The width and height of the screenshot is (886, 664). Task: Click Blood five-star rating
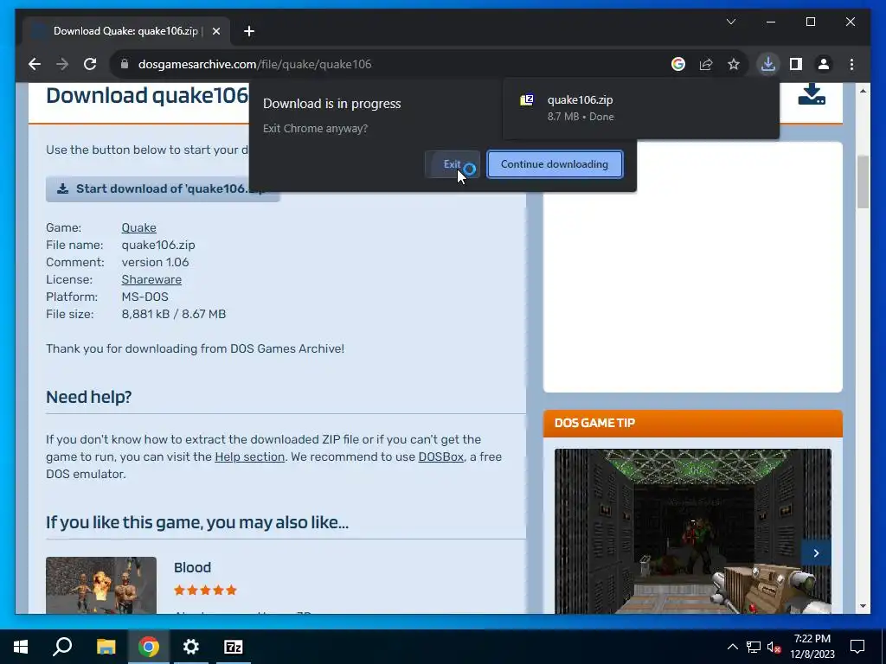(x=205, y=591)
